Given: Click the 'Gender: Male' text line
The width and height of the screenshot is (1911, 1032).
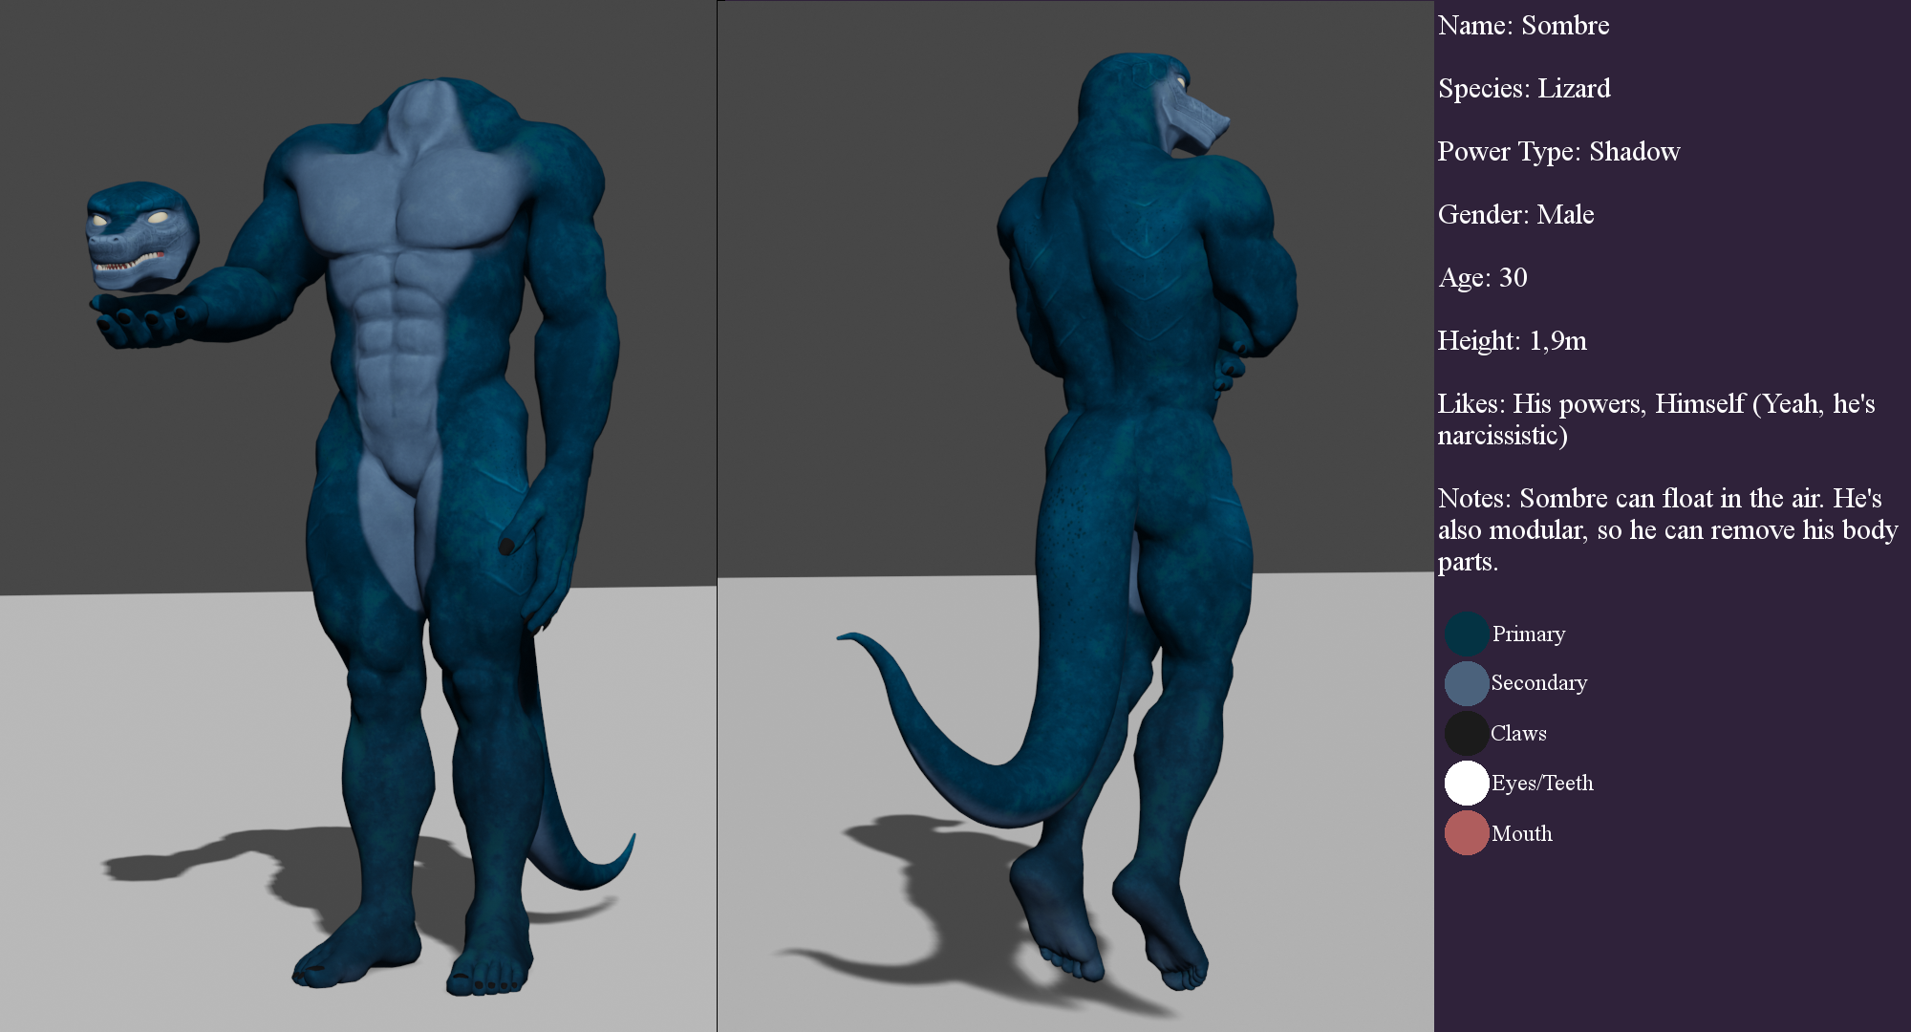Looking at the screenshot, I should coord(1515,215).
